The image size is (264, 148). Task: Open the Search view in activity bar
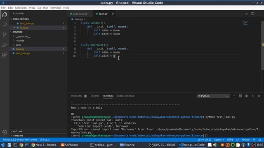(5, 25)
